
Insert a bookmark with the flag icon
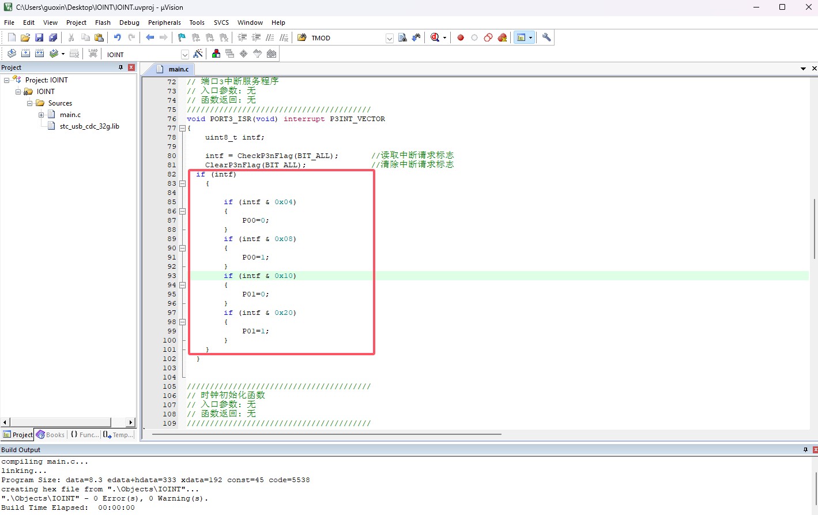point(182,37)
